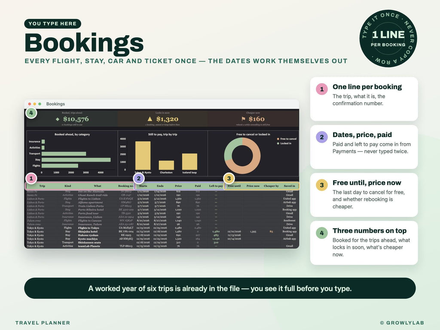
Task: Select booking number BK 7781-004
Action: coord(126,232)
